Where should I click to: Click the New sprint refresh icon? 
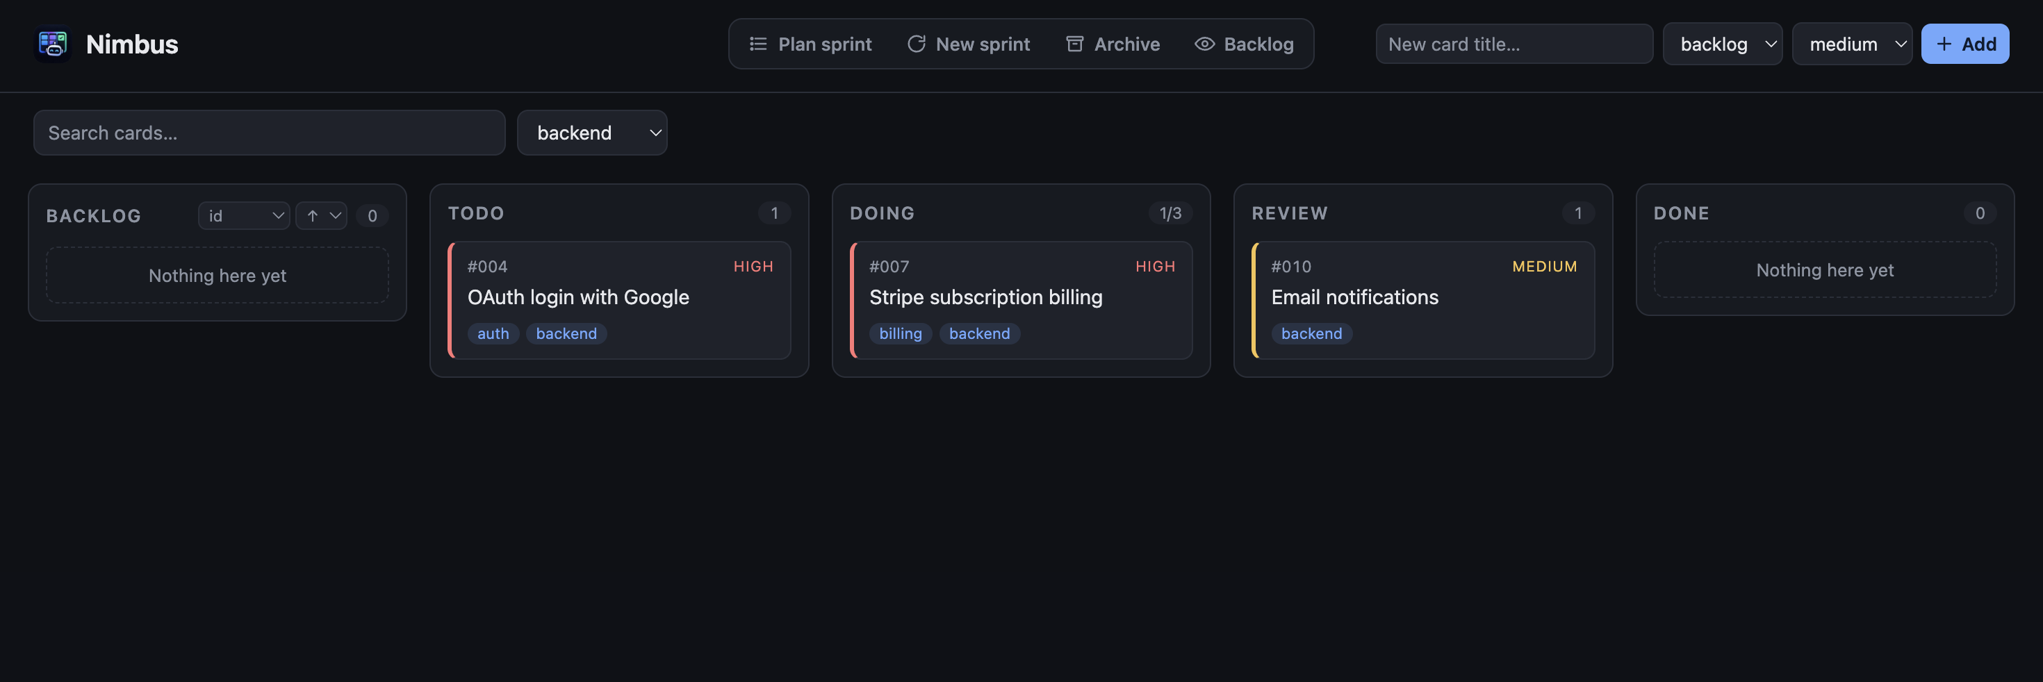pyautogui.click(x=916, y=44)
